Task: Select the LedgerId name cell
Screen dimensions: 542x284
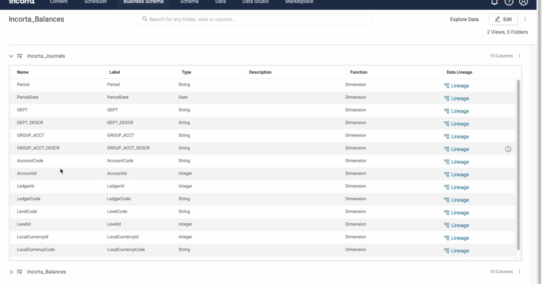Action: tap(25, 186)
